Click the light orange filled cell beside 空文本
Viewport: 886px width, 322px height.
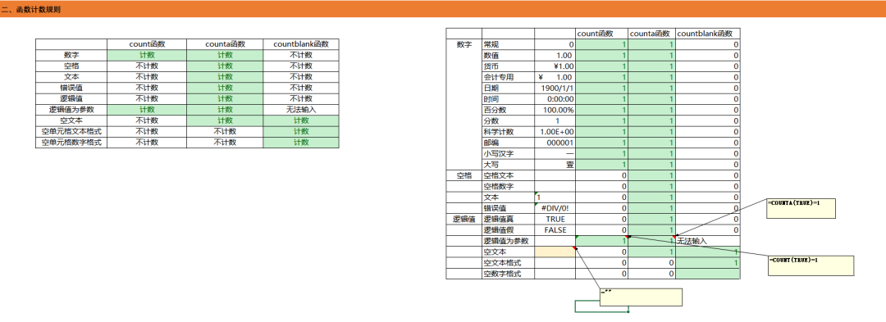[555, 252]
